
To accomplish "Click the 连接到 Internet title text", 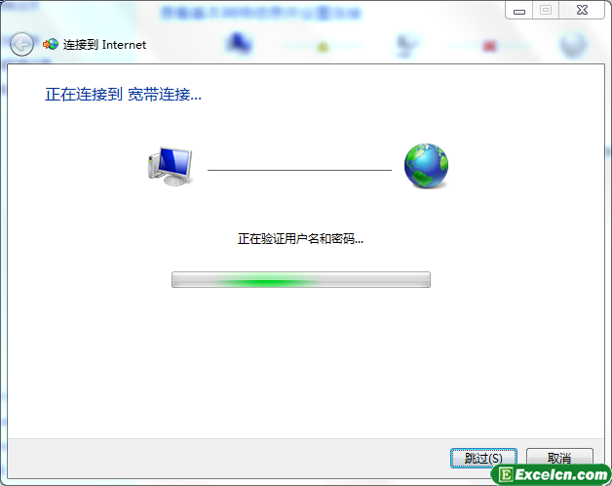I will click(104, 45).
